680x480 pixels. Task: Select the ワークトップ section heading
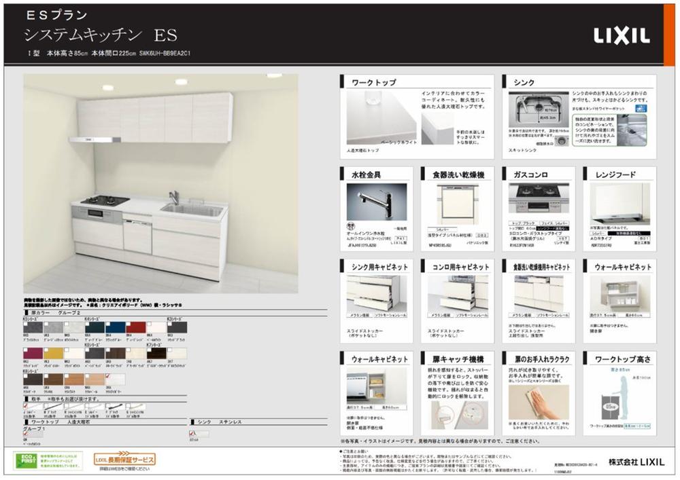(x=374, y=82)
